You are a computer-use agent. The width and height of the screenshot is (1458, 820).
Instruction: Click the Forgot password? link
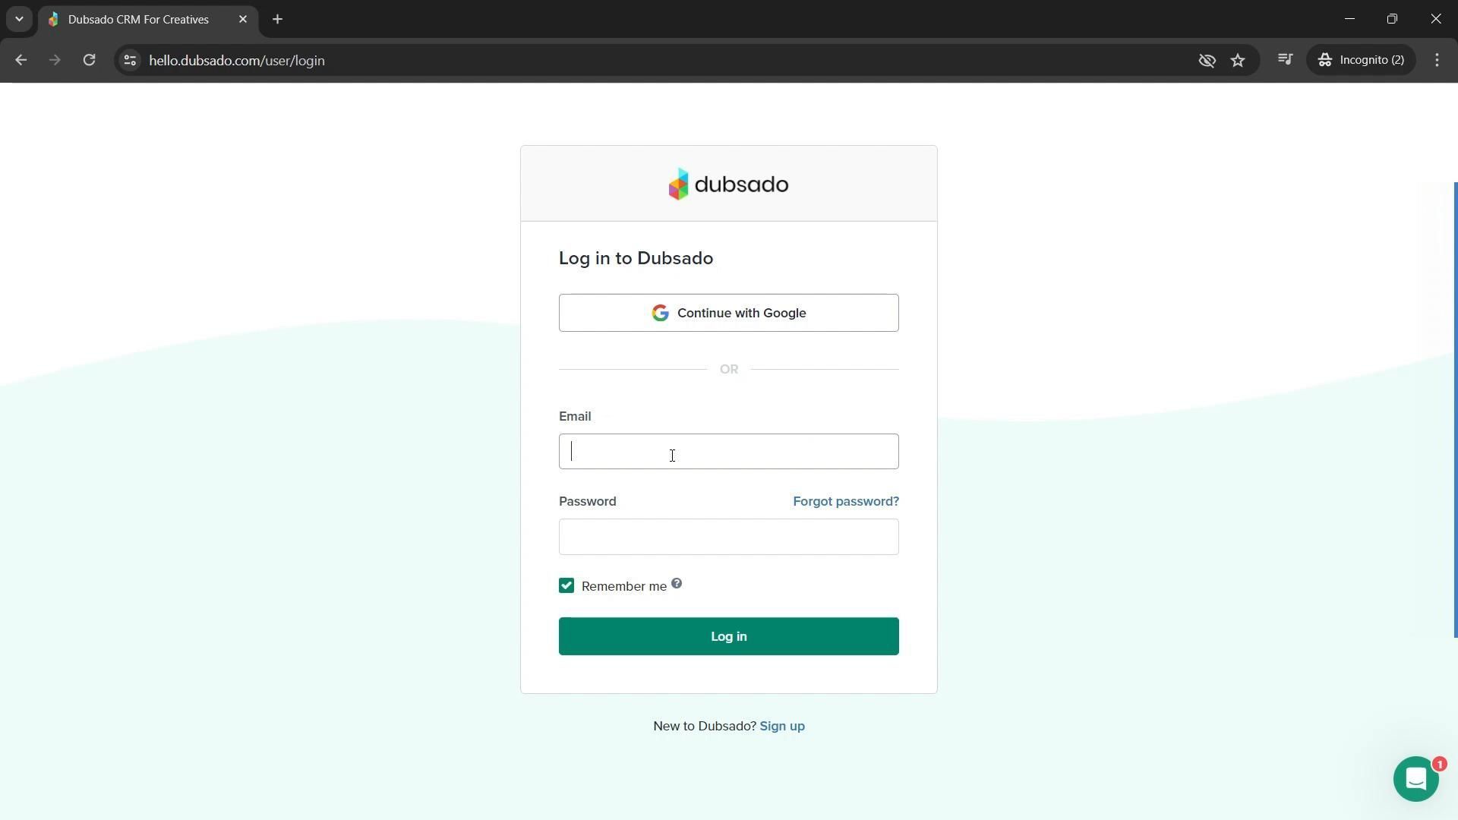click(x=845, y=501)
